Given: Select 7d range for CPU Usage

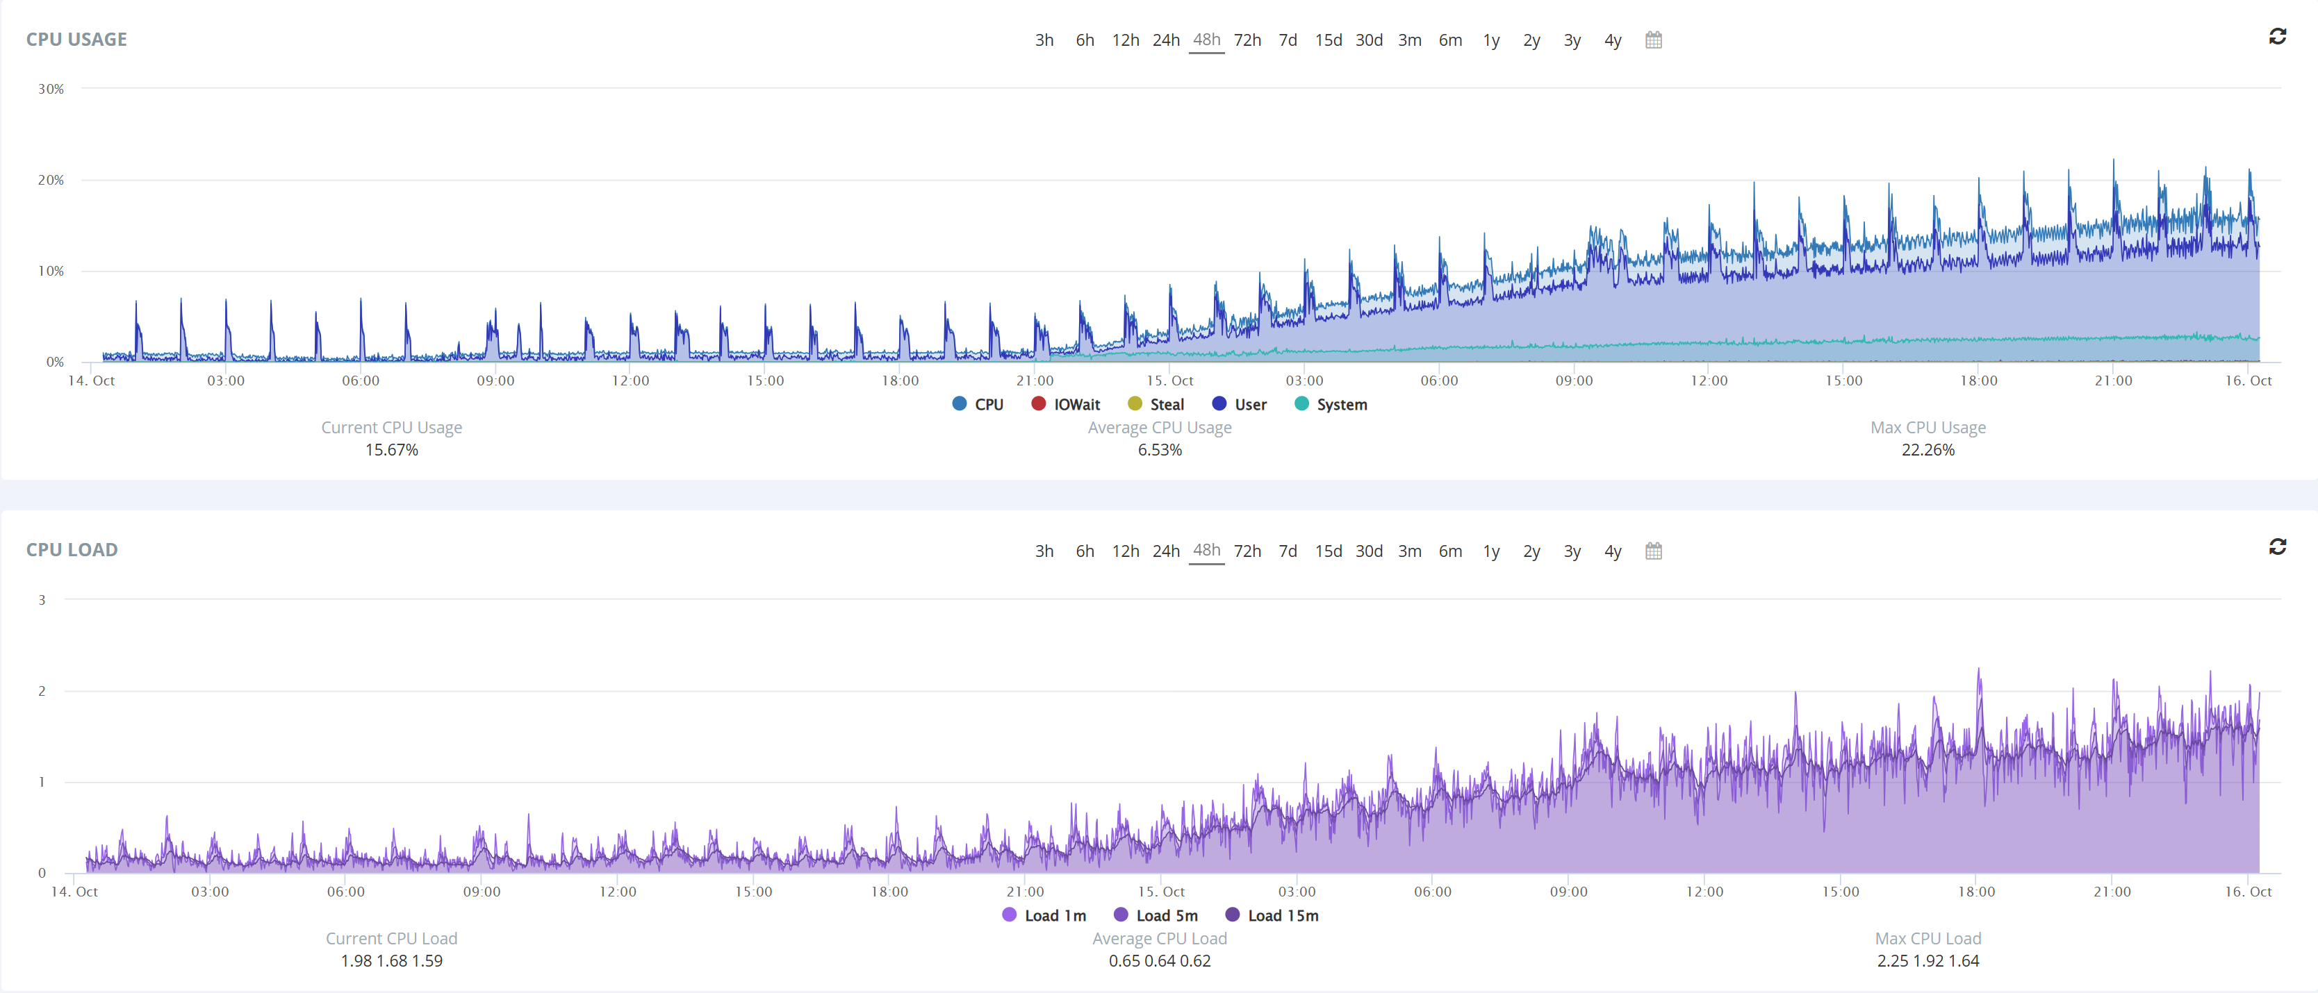Looking at the screenshot, I should coord(1288,40).
